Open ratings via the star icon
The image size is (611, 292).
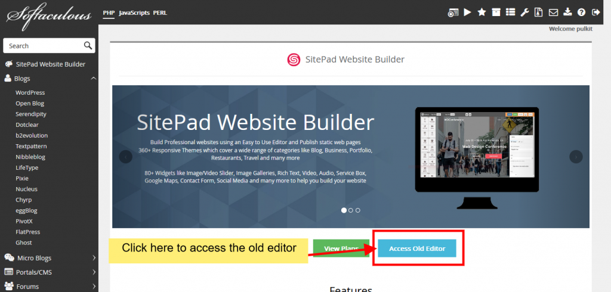482,13
